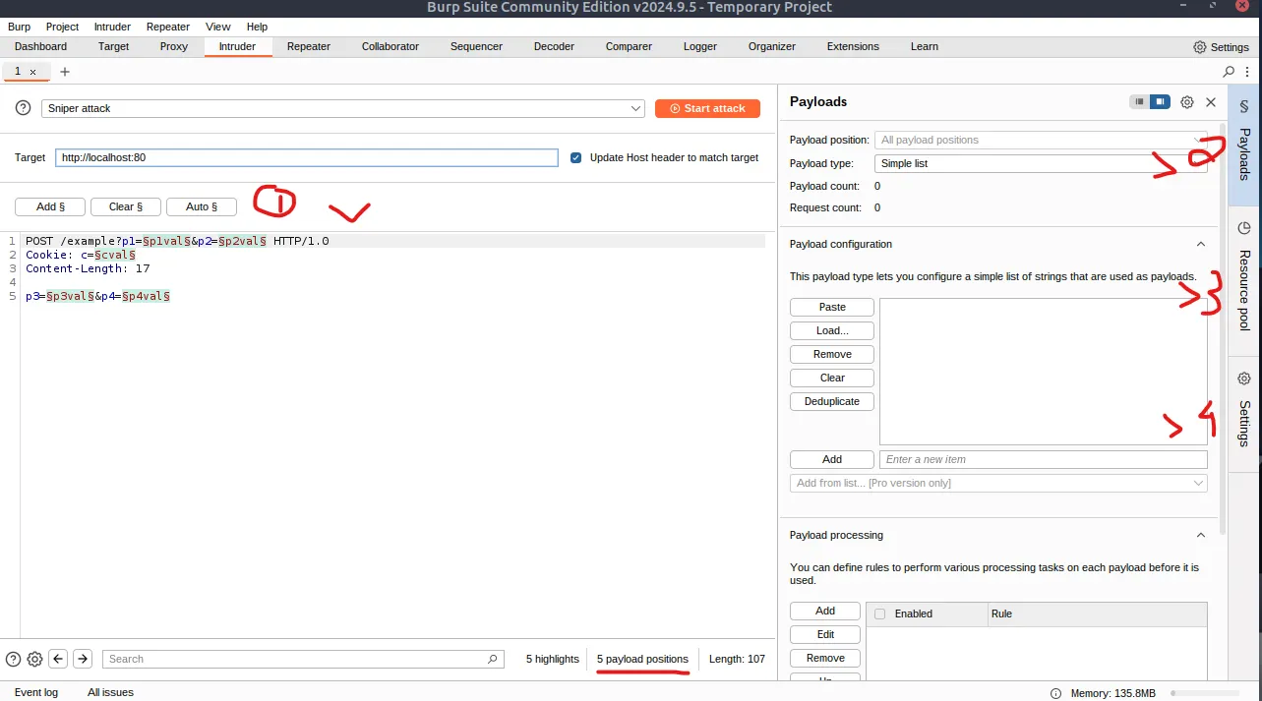Uncheck Update Host header to match target
The image size is (1262, 701).
[x=575, y=157]
